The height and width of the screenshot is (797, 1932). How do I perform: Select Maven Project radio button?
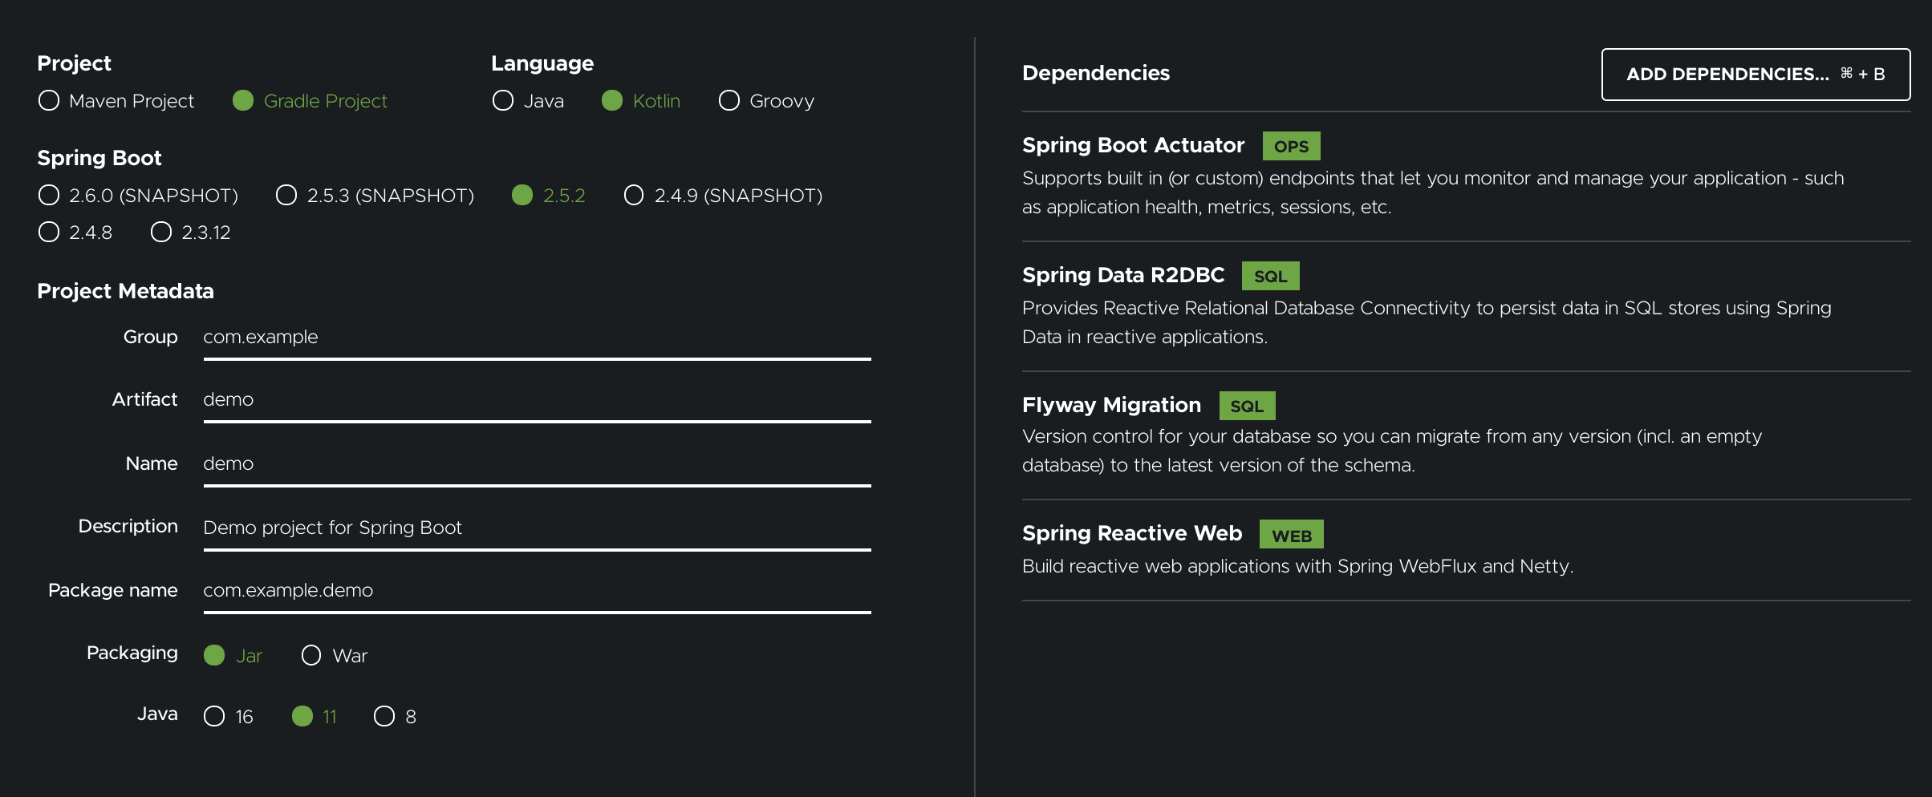tap(49, 101)
